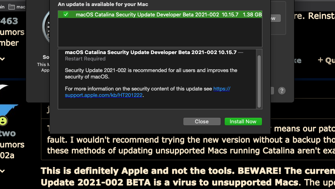Click the bold 'BEWARE!' forum post text
Viewport: 335px width, 189px height.
[x=259, y=171]
